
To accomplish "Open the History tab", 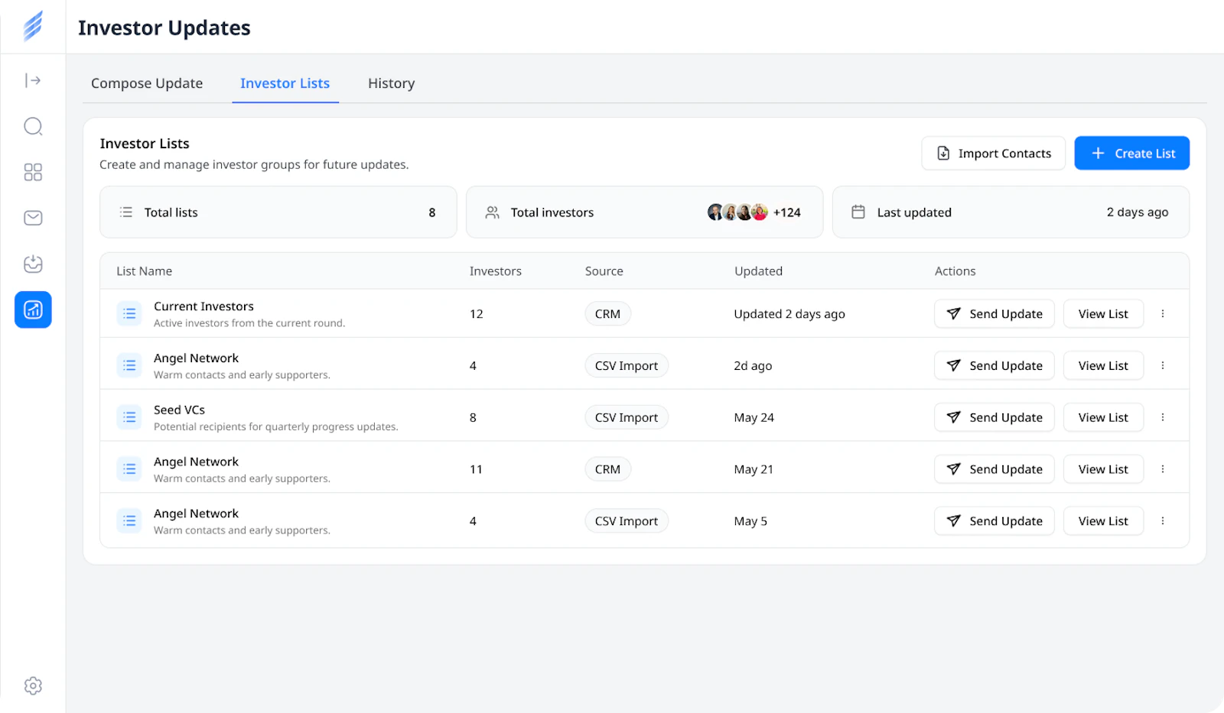I will (x=392, y=83).
